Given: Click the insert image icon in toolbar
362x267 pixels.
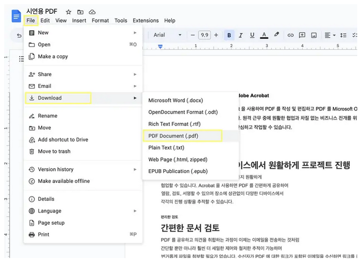Looking at the screenshot, I should point(314,35).
